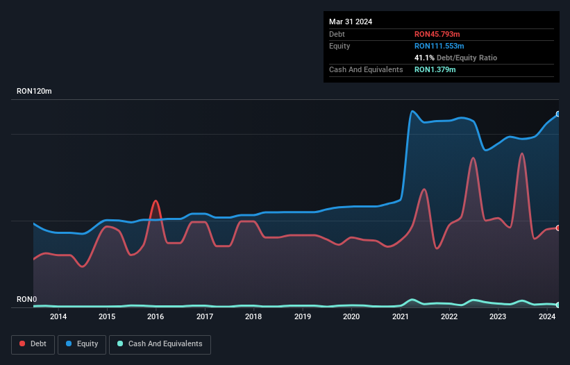Click the RON120m y-axis label
Screen dimensions: 570x365
click(34, 91)
